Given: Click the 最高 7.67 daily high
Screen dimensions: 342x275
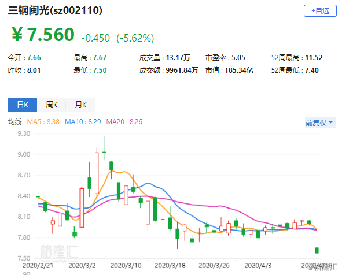Looking at the screenshot, I should coord(90,57).
